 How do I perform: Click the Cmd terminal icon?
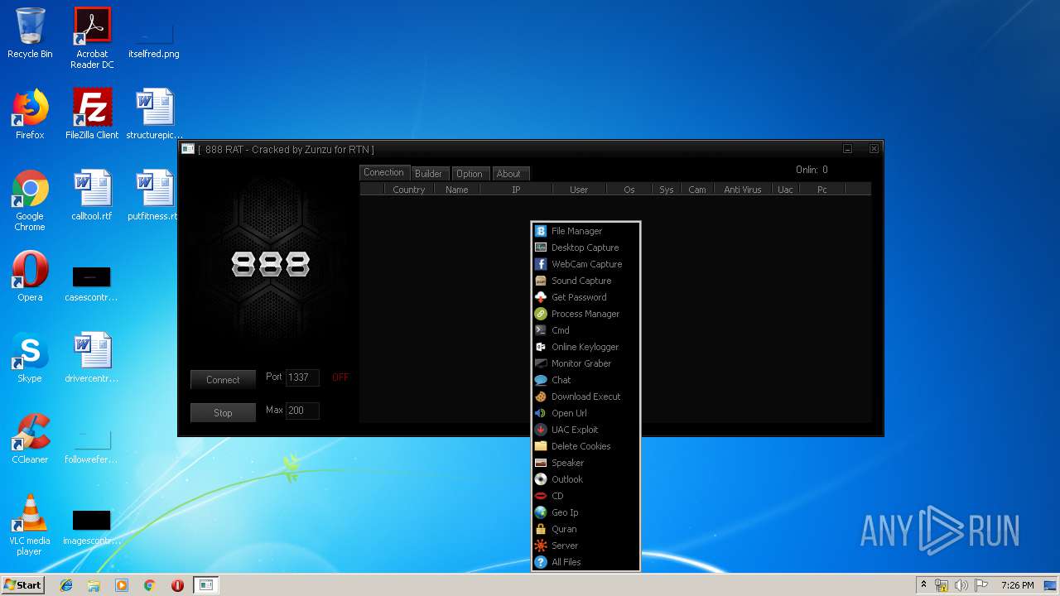(541, 330)
